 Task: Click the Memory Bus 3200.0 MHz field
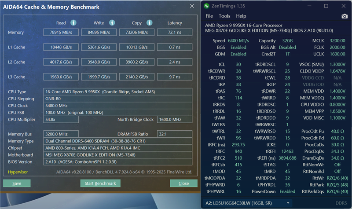click(61, 134)
